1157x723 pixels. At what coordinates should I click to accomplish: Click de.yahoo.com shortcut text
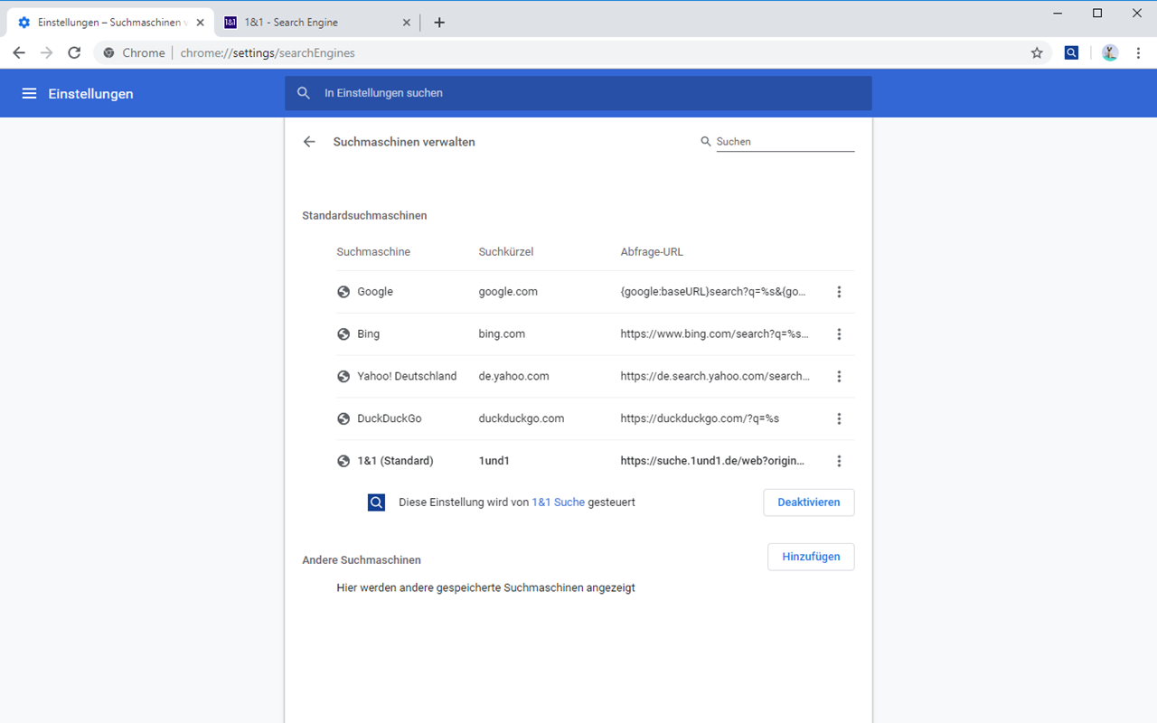point(513,376)
